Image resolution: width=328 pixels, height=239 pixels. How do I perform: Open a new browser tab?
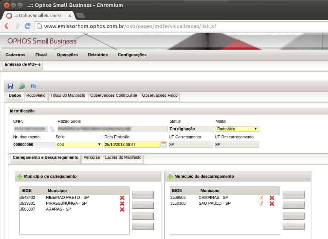pos(80,15)
